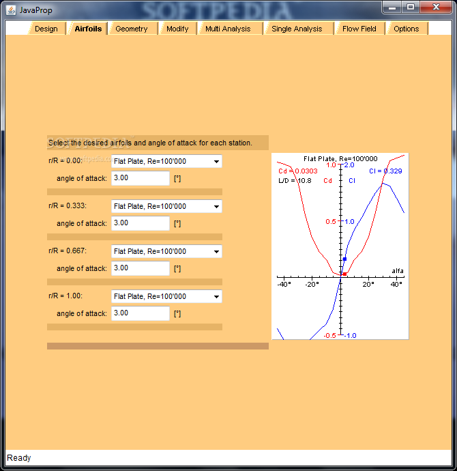The image size is (457, 471).
Task: Click angle of attack field for r/R = 0.00
Action: [141, 178]
